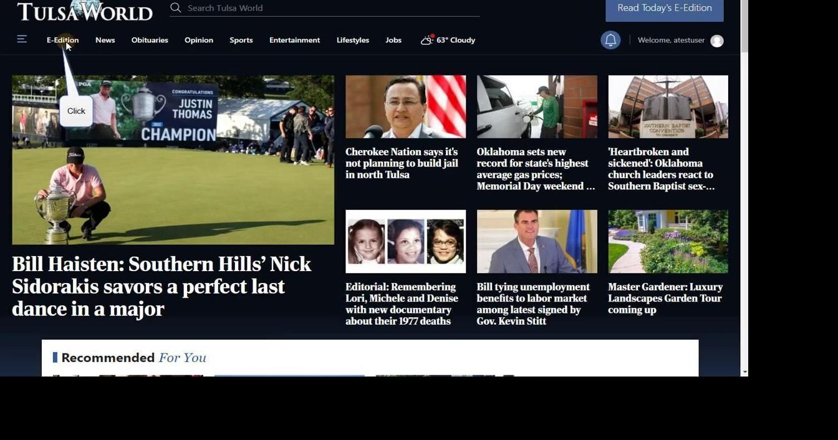The image size is (838, 440).
Task: Open the notifications bell icon
Action: tap(610, 41)
